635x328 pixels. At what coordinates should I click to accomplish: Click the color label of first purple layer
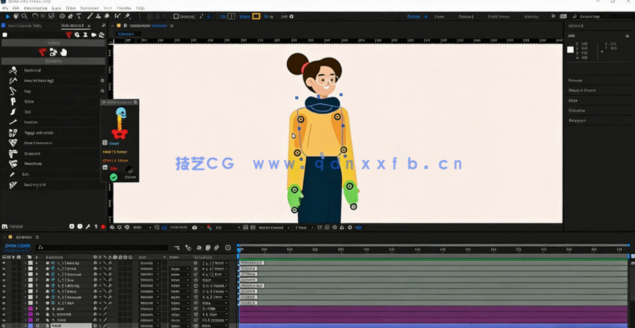[30, 308]
